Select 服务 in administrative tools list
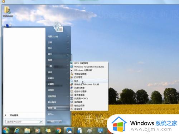Image resolution: width=179 pixels, height=134 pixels. pos(89,81)
